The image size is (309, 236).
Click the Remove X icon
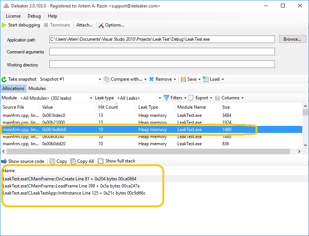(x=152, y=79)
